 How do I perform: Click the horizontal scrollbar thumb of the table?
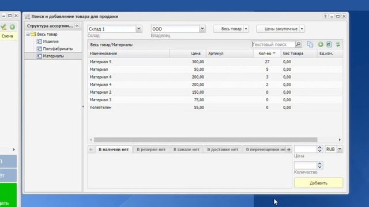tap(206, 140)
